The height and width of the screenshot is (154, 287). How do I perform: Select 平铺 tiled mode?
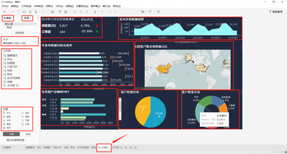[11, 134]
